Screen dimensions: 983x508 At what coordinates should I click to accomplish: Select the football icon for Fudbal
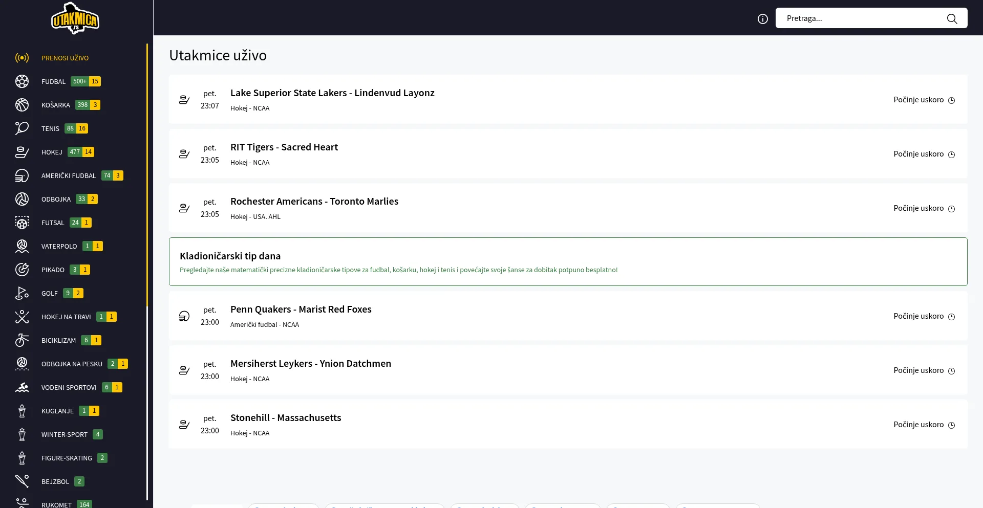click(x=22, y=81)
